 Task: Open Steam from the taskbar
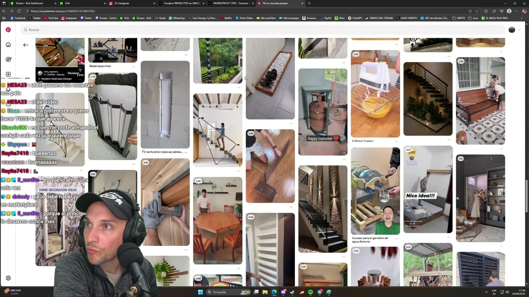pyautogui.click(x=293, y=292)
